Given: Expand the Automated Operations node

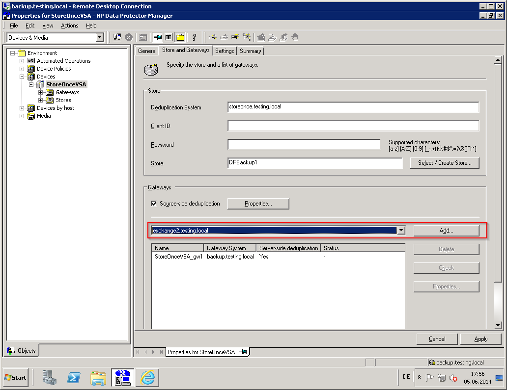Looking at the screenshot, I should pos(22,61).
